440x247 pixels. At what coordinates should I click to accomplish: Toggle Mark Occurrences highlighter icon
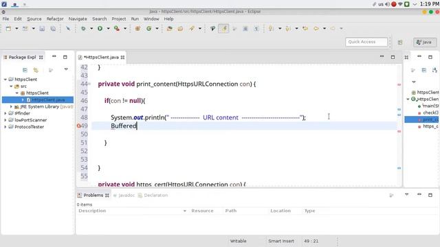pos(223,29)
